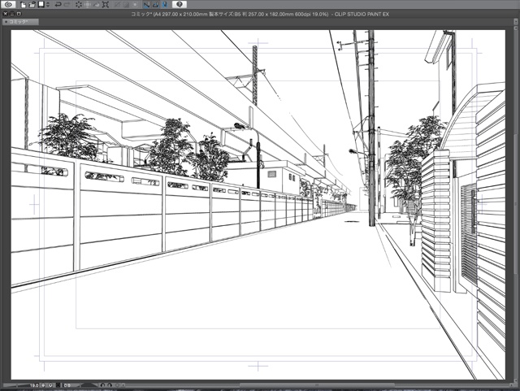The height and width of the screenshot is (391, 520).
Task: Click the horizontal scrollbar under canvas
Action: (317, 385)
